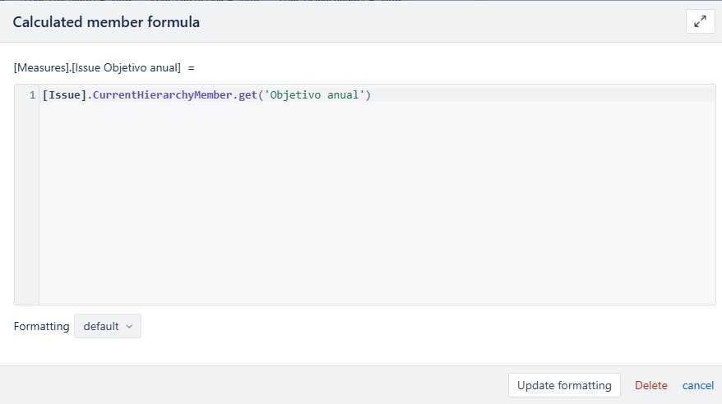This screenshot has width=722, height=404.
Task: Click the Update formatting button
Action: tap(564, 385)
